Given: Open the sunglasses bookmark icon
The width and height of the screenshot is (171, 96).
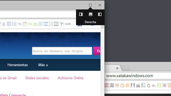Looking at the screenshot, I should [20, 24].
